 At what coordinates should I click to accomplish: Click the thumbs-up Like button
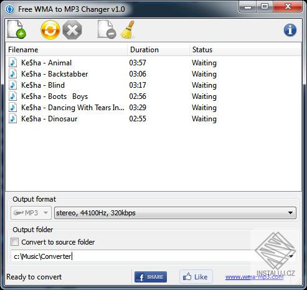coord(196,277)
